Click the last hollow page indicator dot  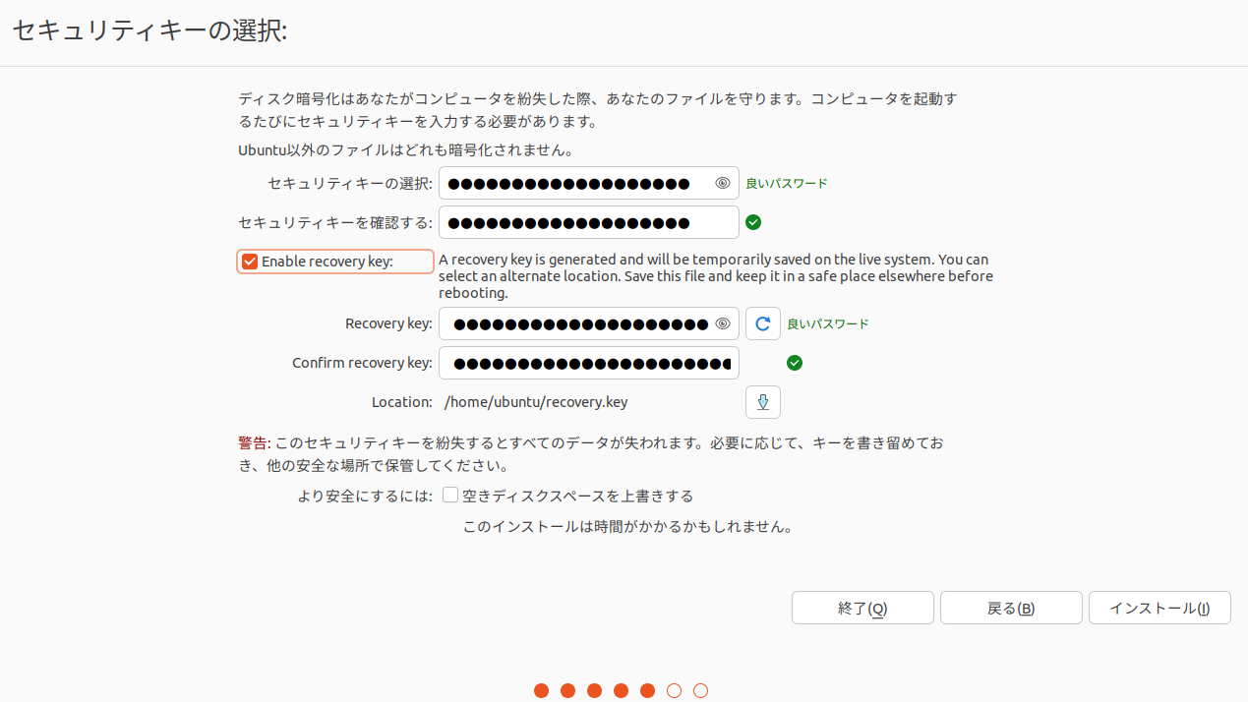(700, 690)
